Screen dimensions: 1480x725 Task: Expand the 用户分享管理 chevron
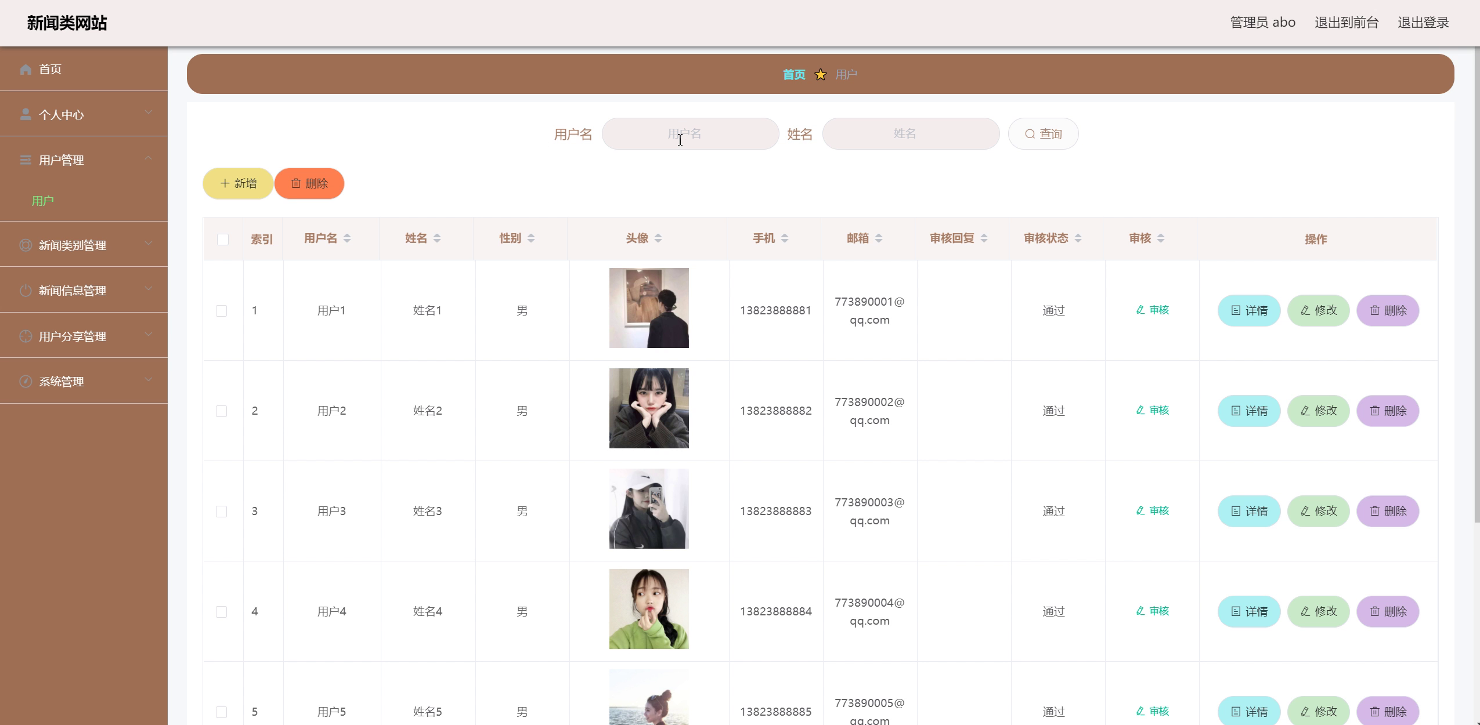[149, 334]
